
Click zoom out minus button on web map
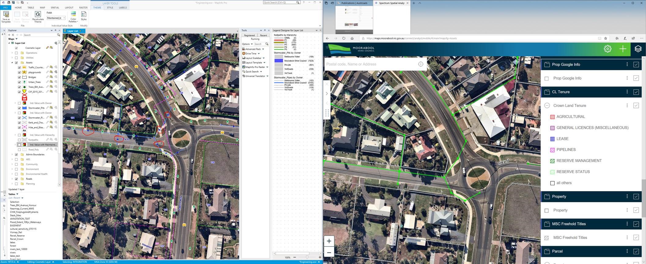329,252
